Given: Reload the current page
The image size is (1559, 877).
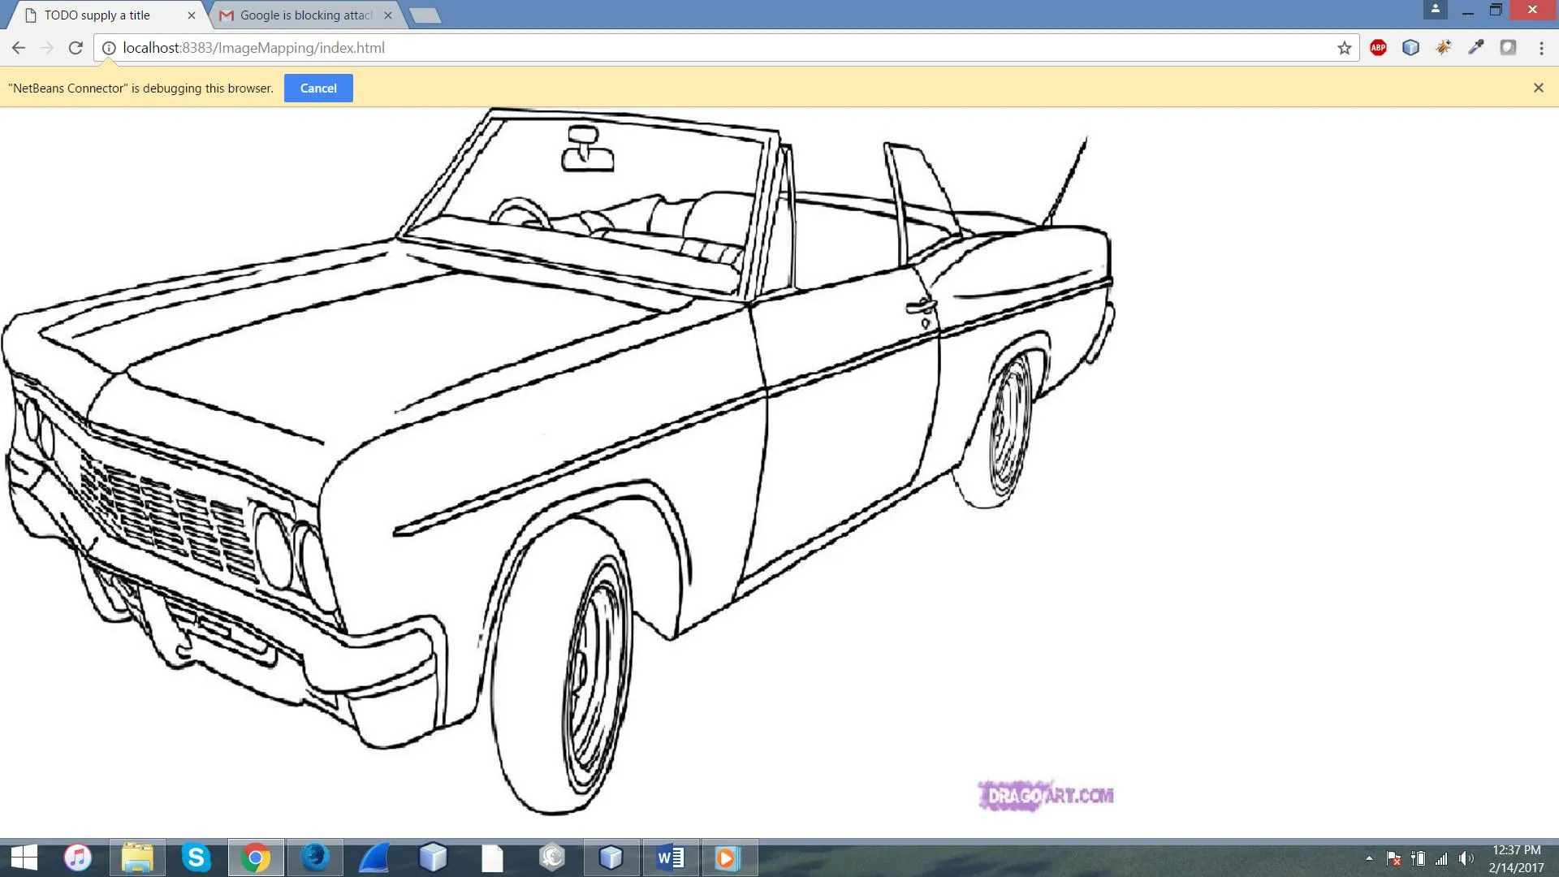Looking at the screenshot, I should click(76, 48).
